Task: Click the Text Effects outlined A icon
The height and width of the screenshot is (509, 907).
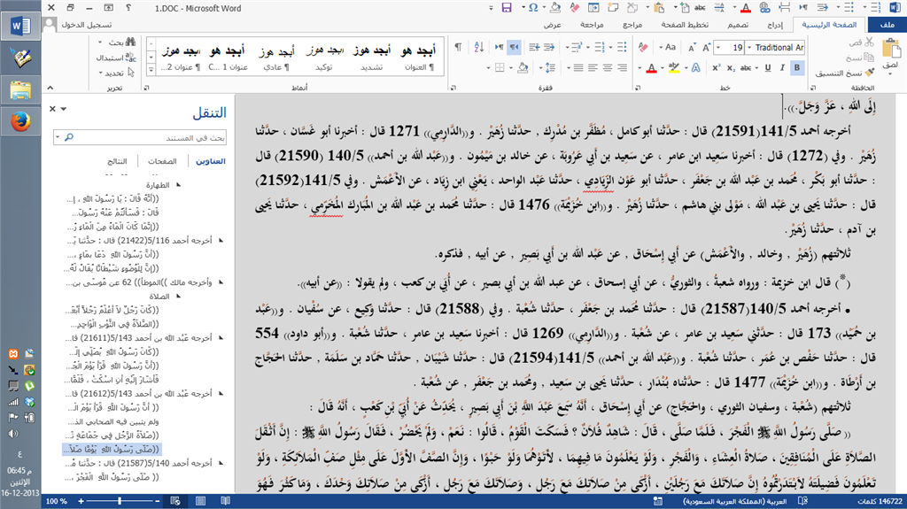Action: (696, 67)
